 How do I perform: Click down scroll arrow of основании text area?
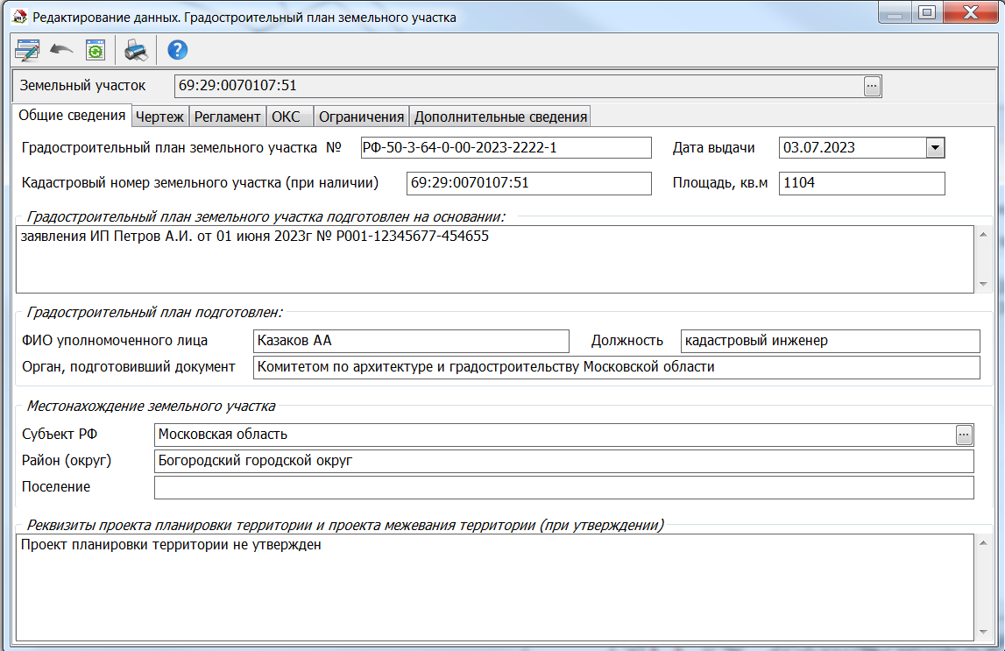(982, 285)
